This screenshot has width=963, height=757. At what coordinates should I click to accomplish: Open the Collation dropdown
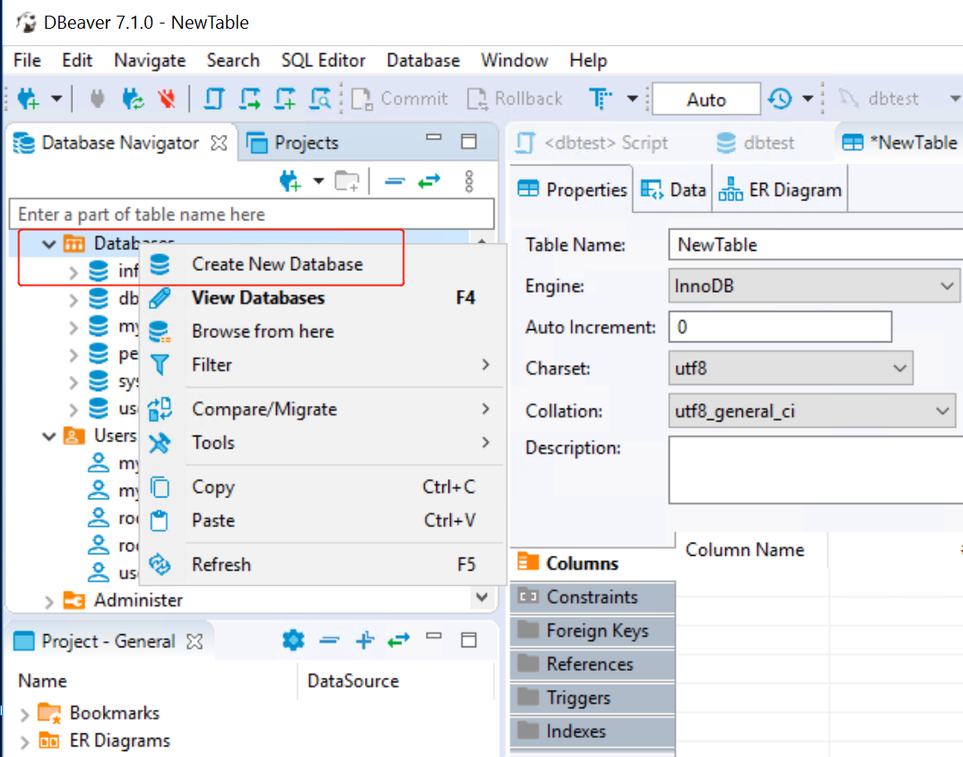pos(943,410)
